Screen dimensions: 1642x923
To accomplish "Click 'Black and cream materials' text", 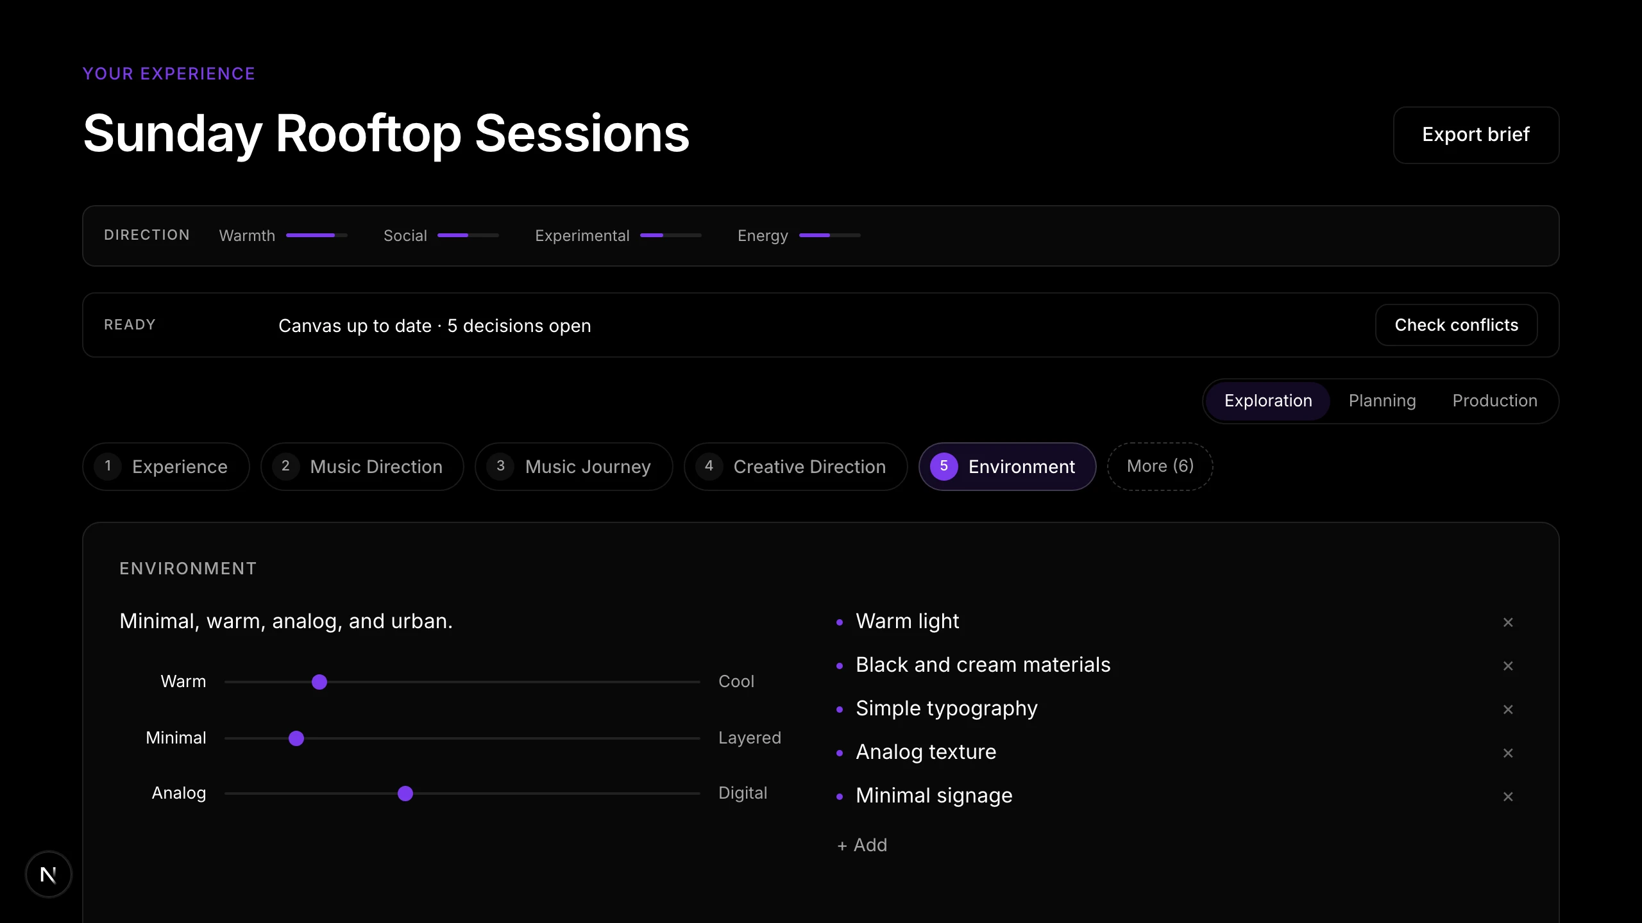I will point(983,665).
